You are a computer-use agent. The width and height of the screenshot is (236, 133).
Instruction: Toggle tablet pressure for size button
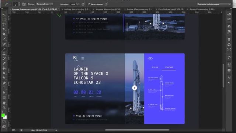click(x=106, y=4)
